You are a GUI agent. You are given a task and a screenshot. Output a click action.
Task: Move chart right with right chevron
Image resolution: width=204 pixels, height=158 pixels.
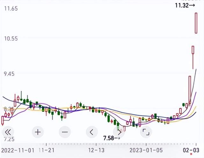coord(119,132)
